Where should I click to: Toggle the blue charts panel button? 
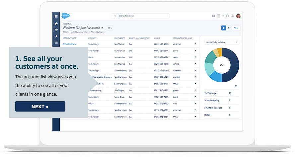(224, 28)
